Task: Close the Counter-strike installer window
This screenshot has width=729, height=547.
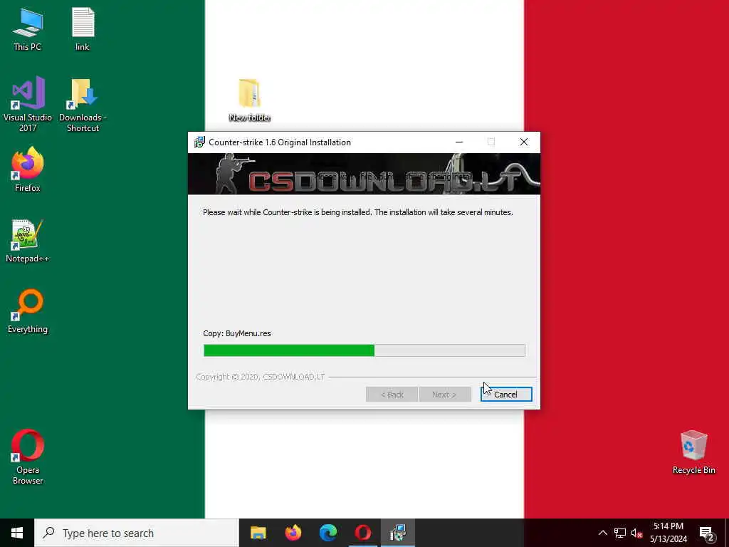Action: tap(524, 142)
